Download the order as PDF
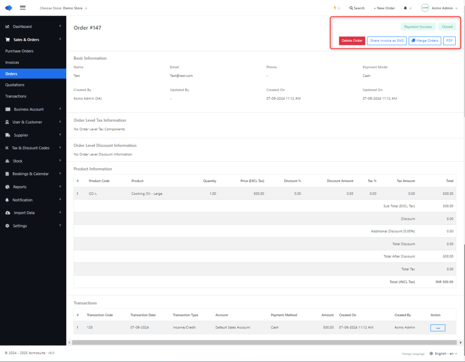This screenshot has height=362, width=465. point(449,40)
